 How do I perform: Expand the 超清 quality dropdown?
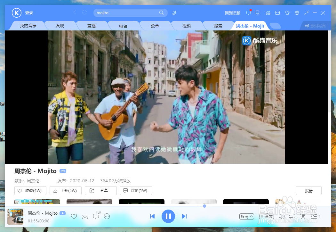247,217
